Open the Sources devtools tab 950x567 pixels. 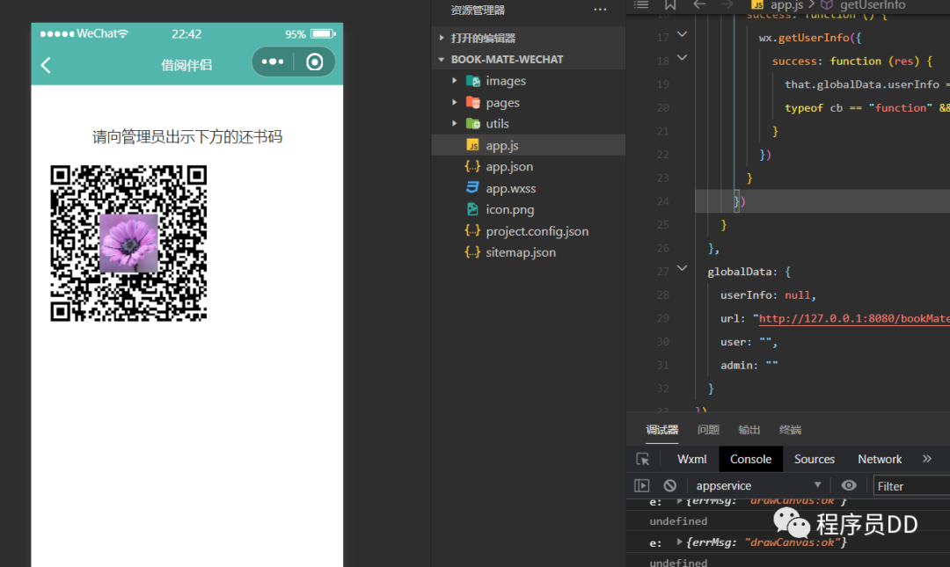pyautogui.click(x=815, y=459)
